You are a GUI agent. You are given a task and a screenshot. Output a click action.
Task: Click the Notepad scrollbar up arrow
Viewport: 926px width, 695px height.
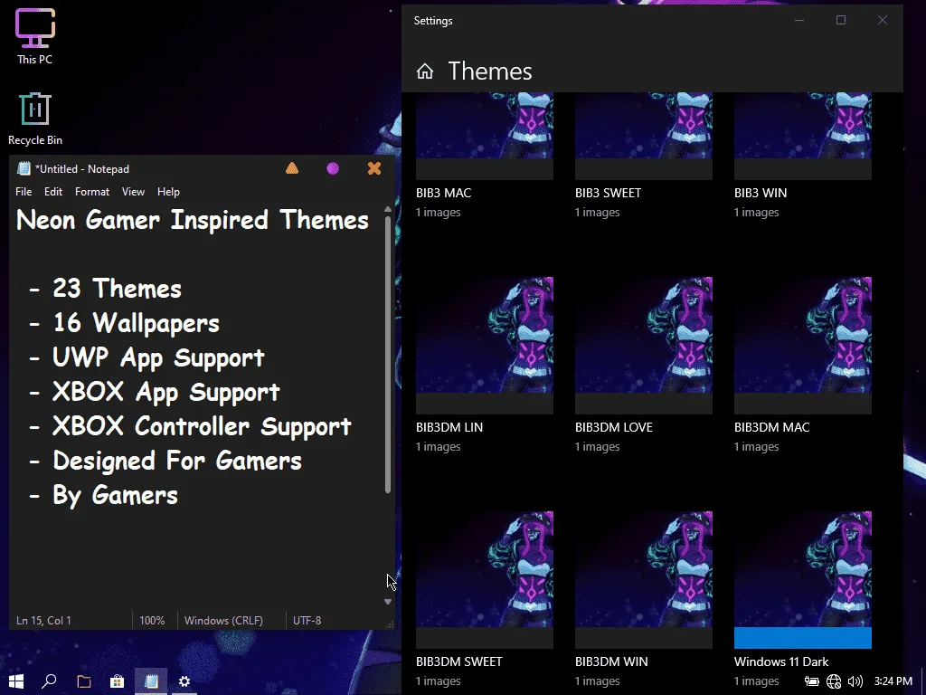(x=388, y=209)
